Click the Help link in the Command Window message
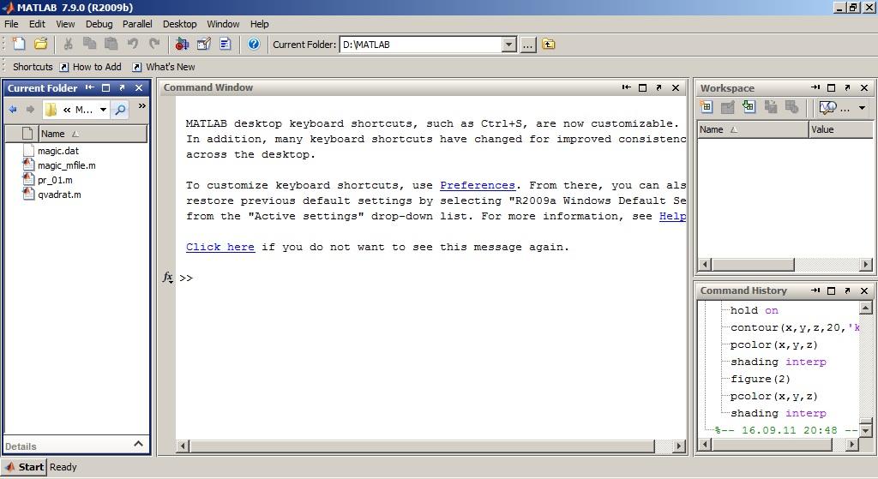This screenshot has height=479, width=878. 672,216
